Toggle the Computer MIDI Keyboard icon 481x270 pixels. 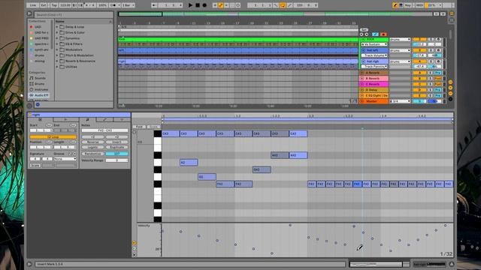[x=401, y=5]
